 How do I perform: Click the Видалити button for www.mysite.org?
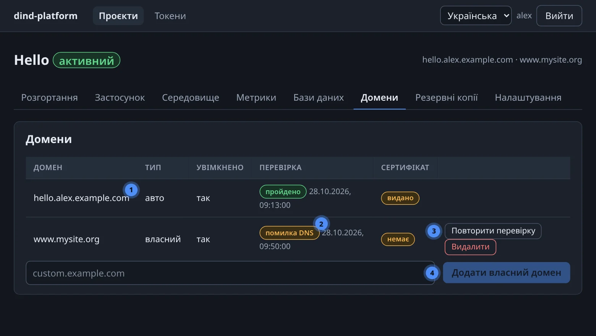470,247
